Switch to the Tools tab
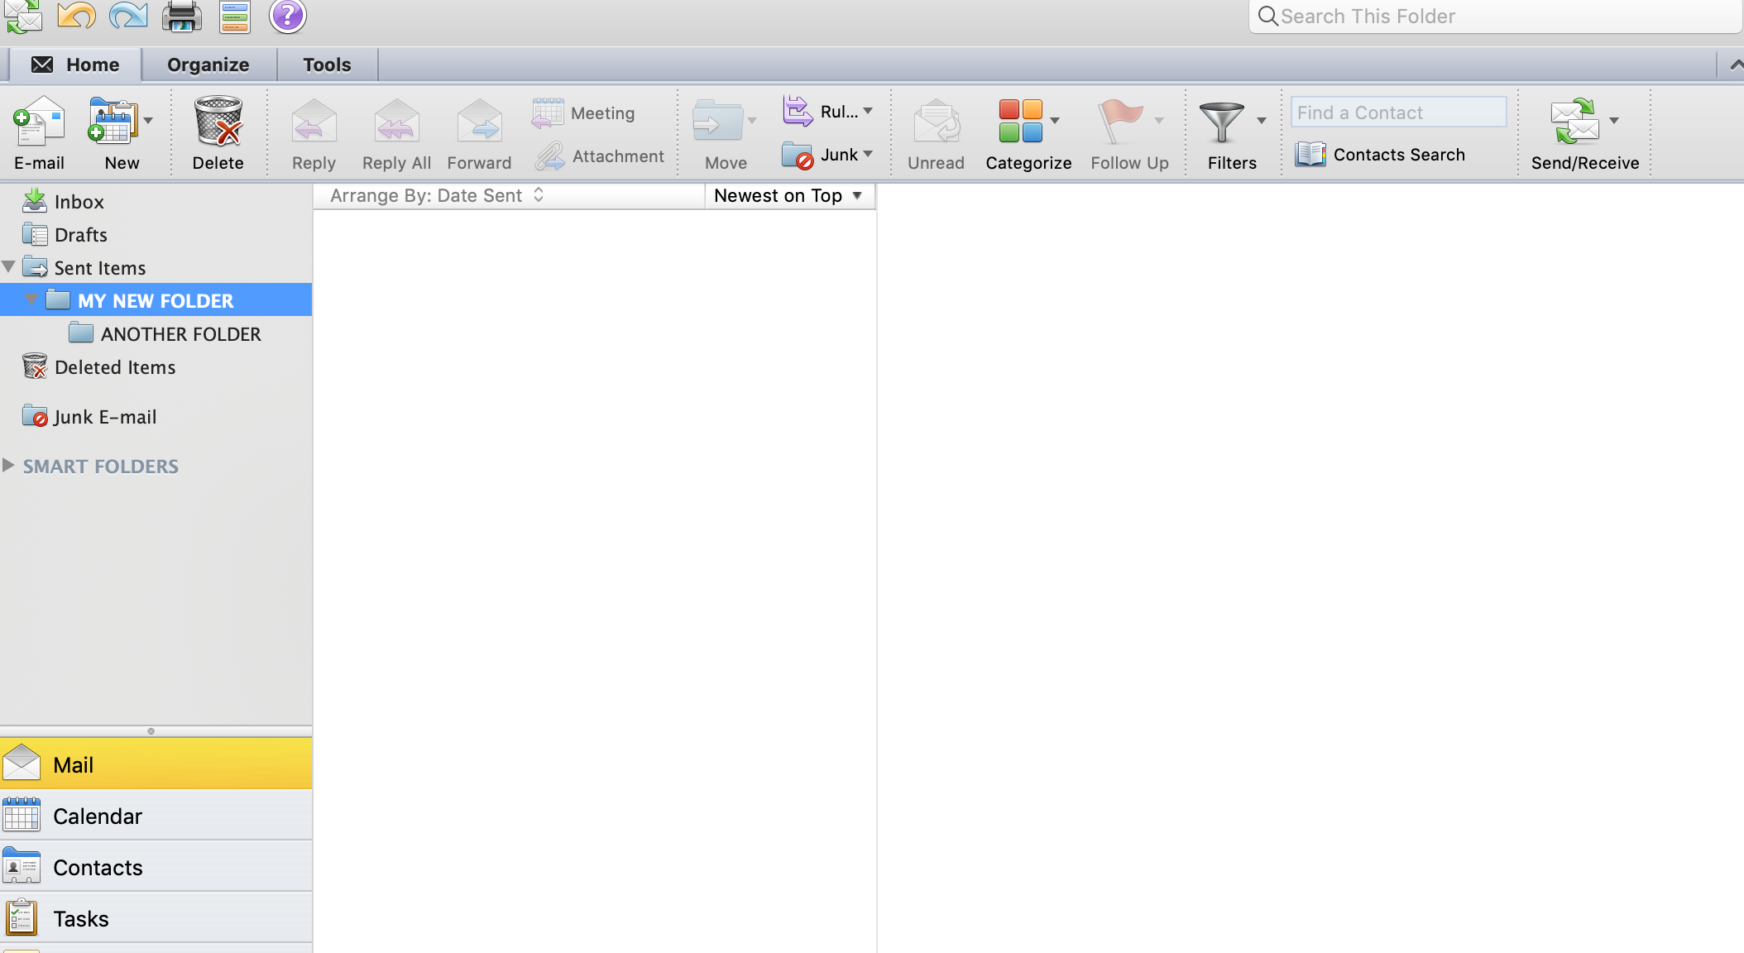The width and height of the screenshot is (1744, 953). (x=327, y=65)
